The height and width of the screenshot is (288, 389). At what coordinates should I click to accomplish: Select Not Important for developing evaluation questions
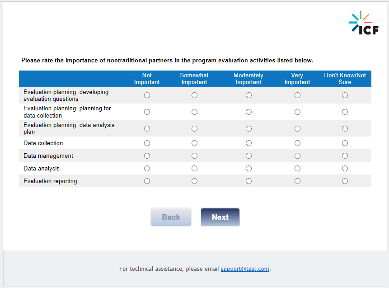pyautogui.click(x=147, y=95)
